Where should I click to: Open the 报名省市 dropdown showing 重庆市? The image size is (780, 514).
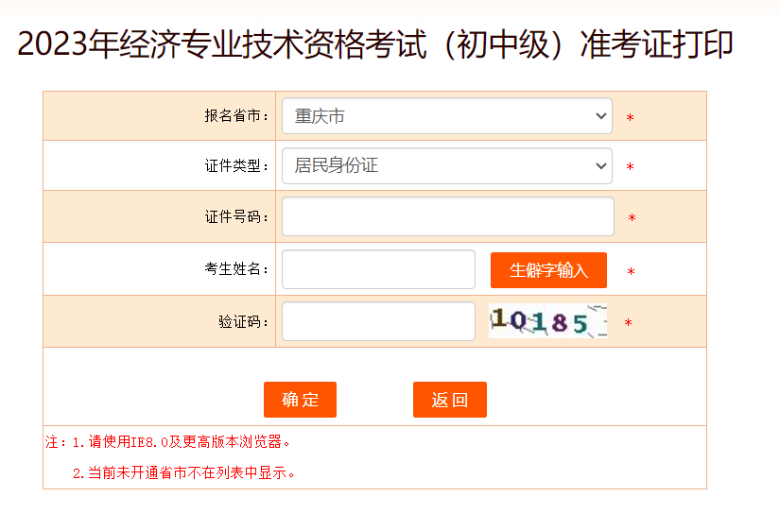click(x=446, y=116)
